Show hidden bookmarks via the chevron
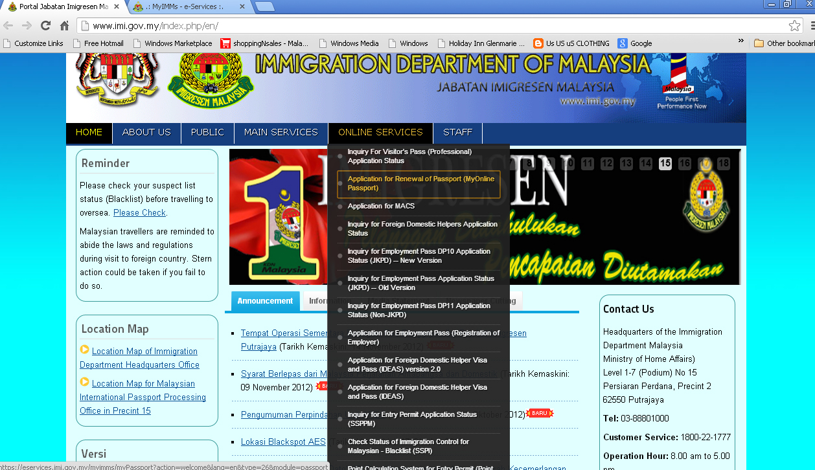The image size is (815, 470). point(741,41)
